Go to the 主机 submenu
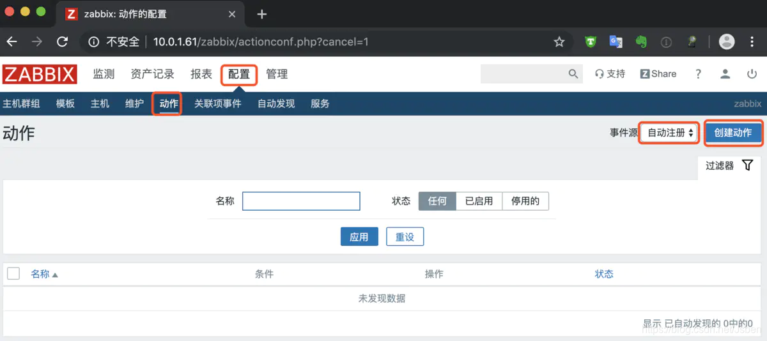Viewport: 767px width, 341px height. pyautogui.click(x=100, y=103)
